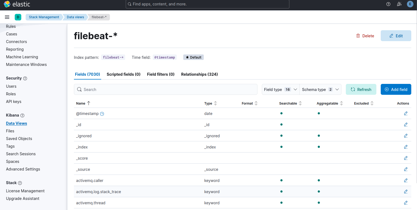Click the Default star badge
The image size is (417, 210).
(193, 57)
